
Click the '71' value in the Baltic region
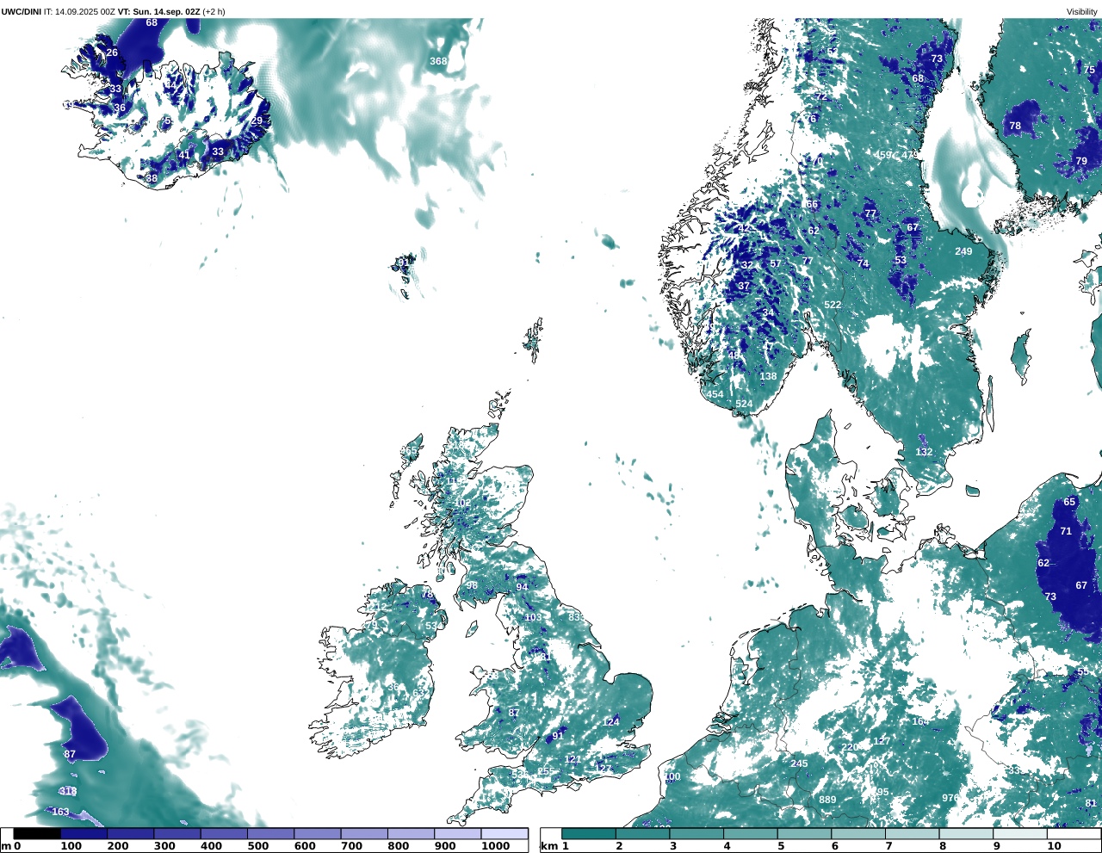[x=1066, y=531]
